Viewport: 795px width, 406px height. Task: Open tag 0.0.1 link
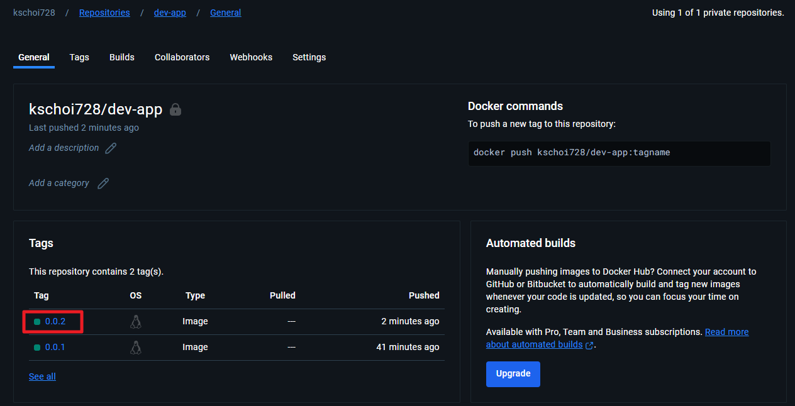coord(55,347)
